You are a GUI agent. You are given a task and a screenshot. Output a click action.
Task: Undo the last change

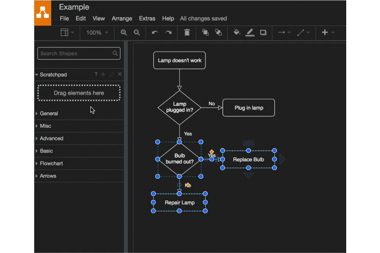coord(155,33)
